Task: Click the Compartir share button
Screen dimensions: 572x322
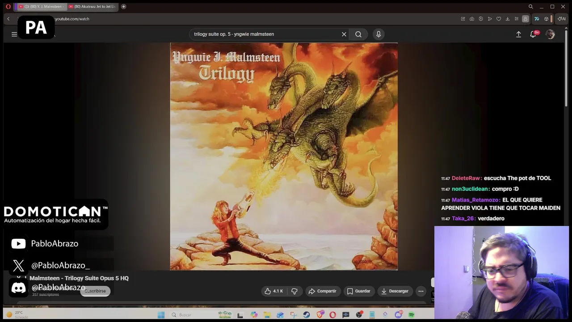Action: 322,291
